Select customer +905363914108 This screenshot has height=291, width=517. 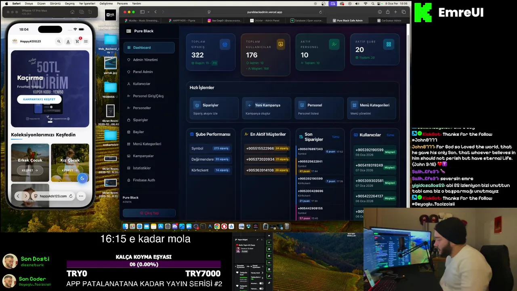pos(267,170)
